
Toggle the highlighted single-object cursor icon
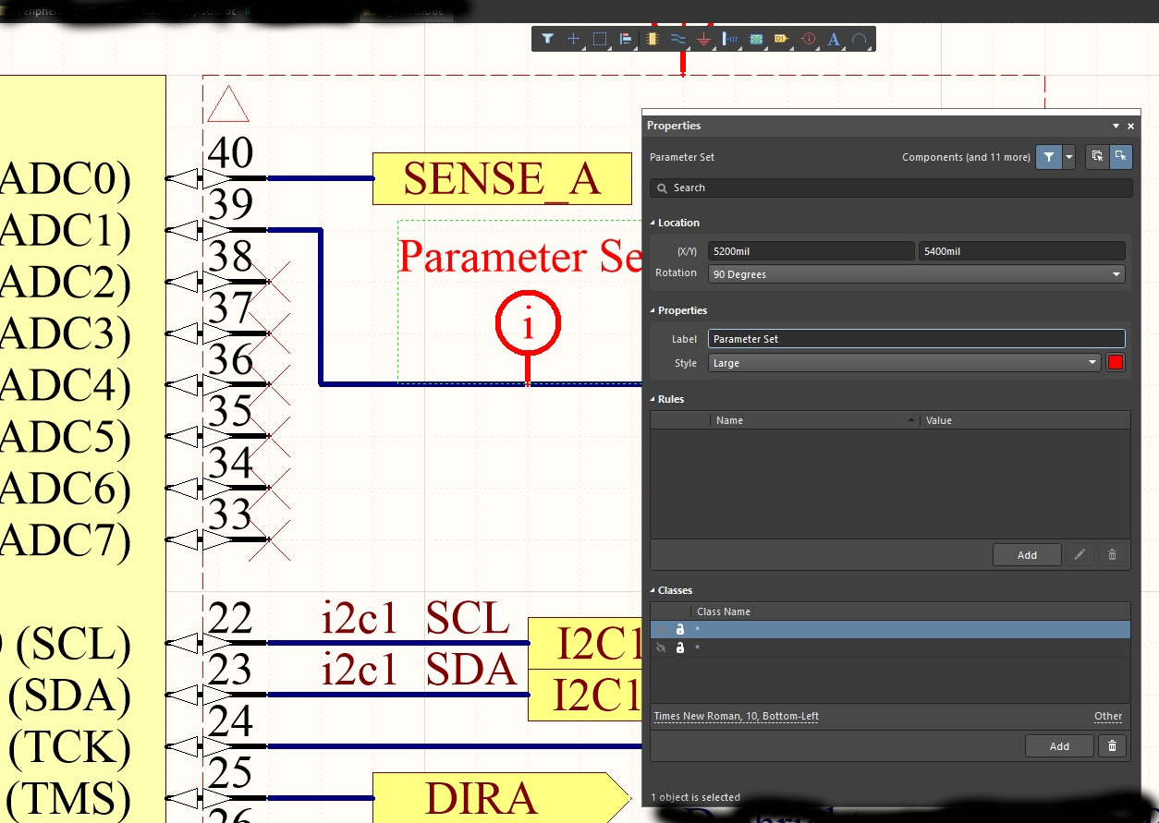1119,157
